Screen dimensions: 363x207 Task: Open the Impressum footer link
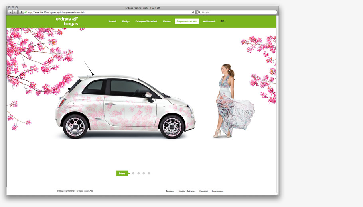(x=218, y=191)
